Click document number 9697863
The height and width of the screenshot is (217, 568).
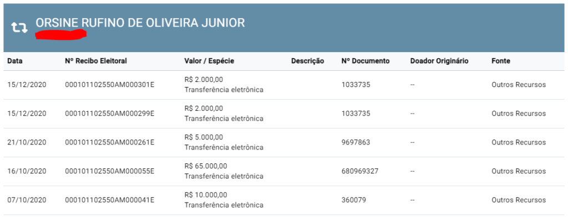click(356, 142)
